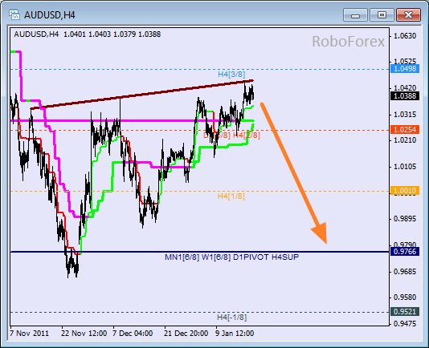
Task: Maximize the AUDUSD,H4 chart window
Action: (382, 14)
